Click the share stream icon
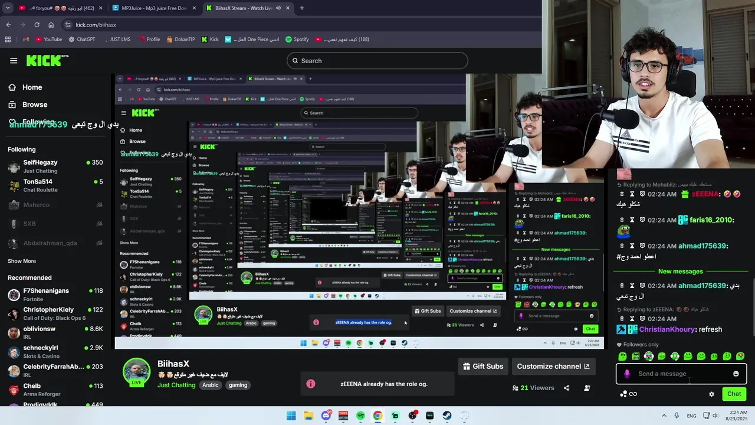The width and height of the screenshot is (755, 425). [x=566, y=388]
